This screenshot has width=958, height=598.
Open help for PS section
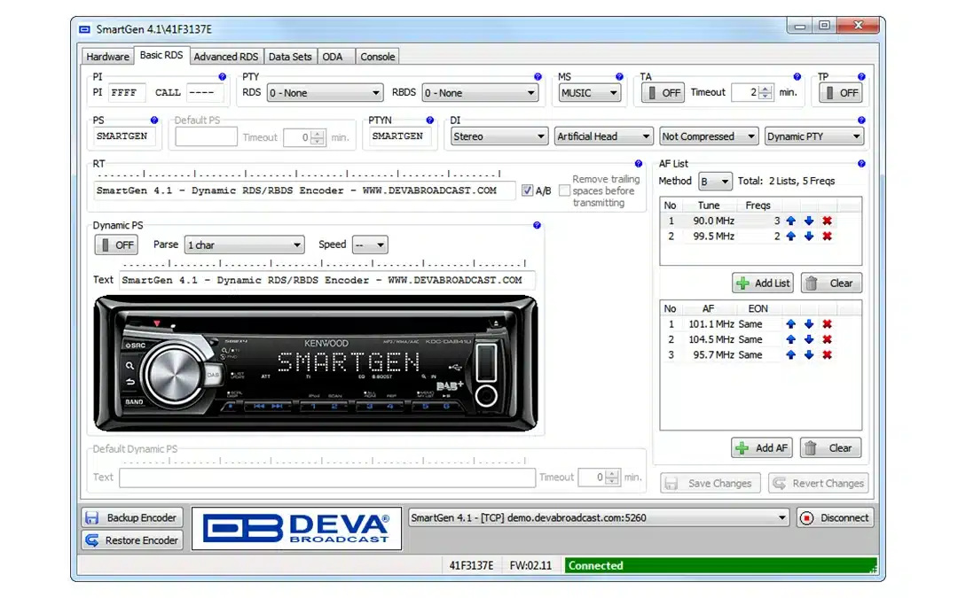pos(154,120)
